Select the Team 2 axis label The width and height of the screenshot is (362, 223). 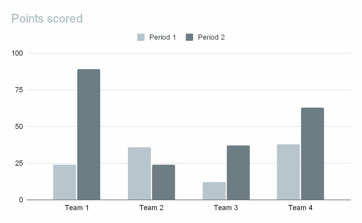pos(151,208)
